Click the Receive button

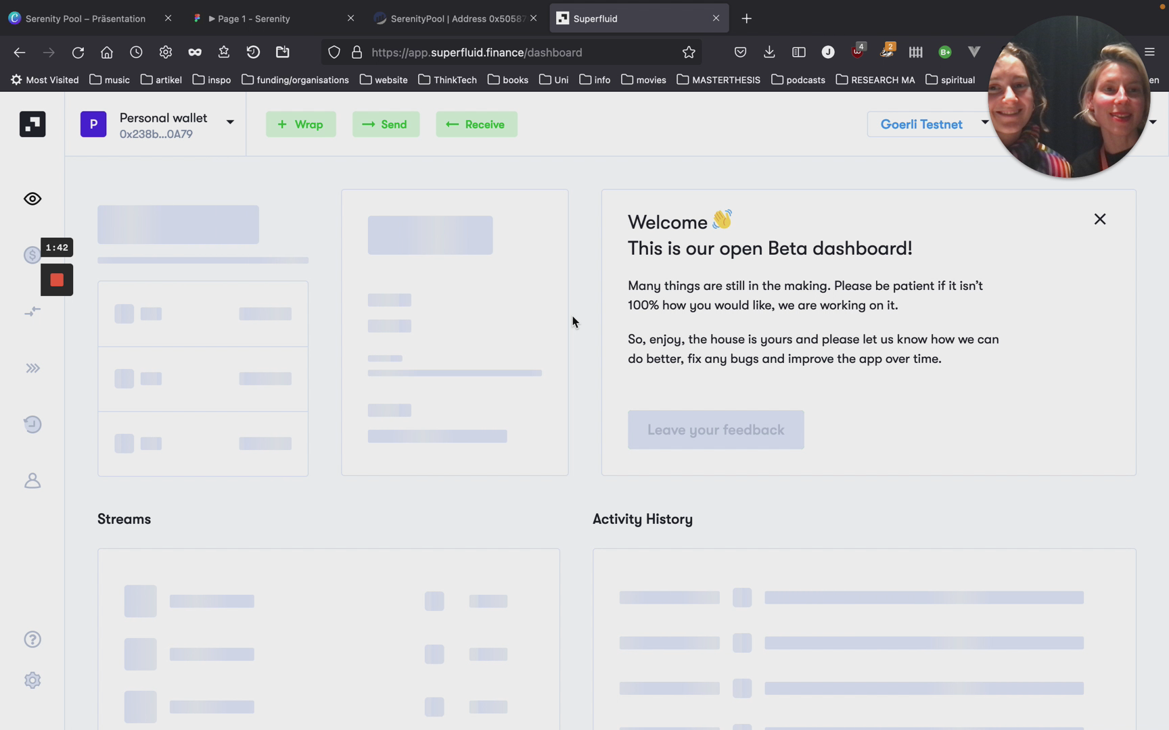pos(476,124)
